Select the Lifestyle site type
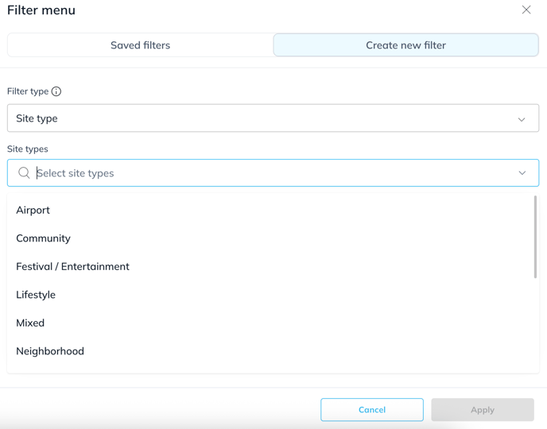Viewport: 547px width, 429px height. 36,295
